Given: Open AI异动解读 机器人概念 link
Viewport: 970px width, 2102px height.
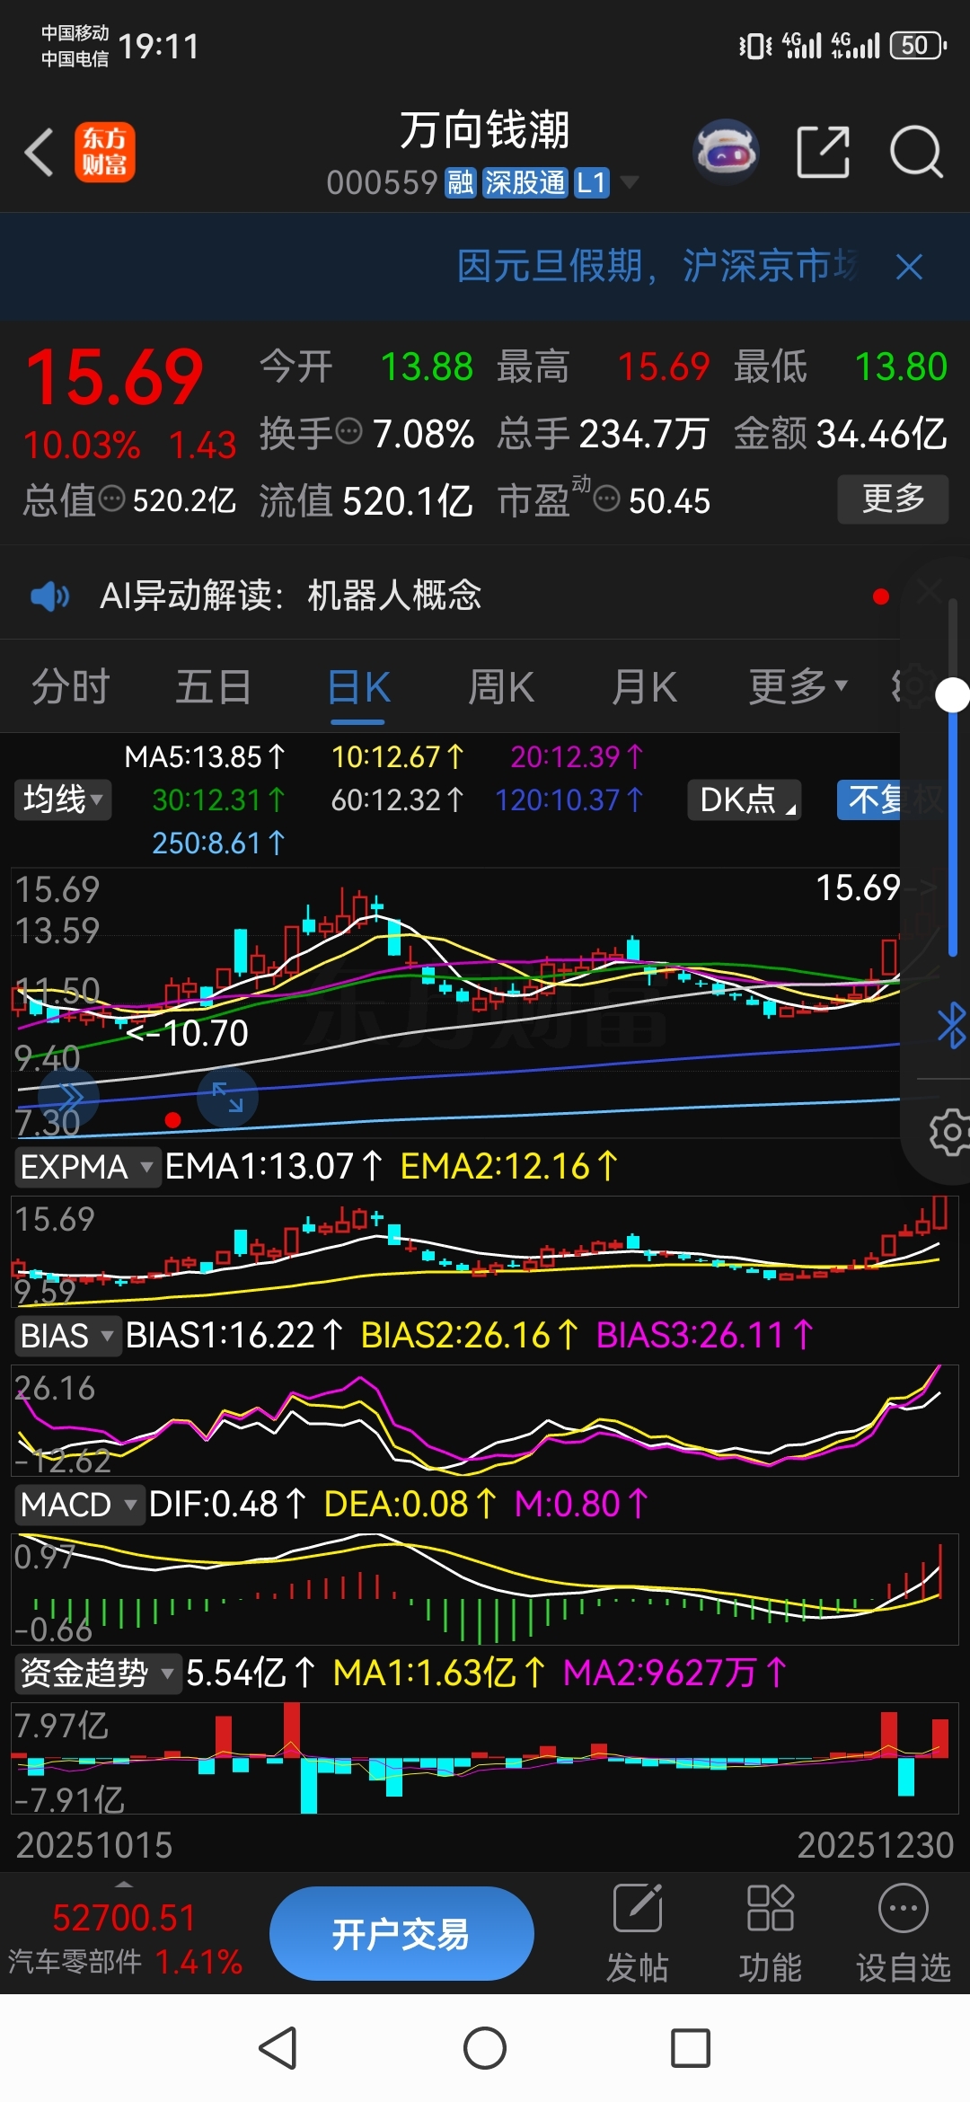Looking at the screenshot, I should 291,596.
